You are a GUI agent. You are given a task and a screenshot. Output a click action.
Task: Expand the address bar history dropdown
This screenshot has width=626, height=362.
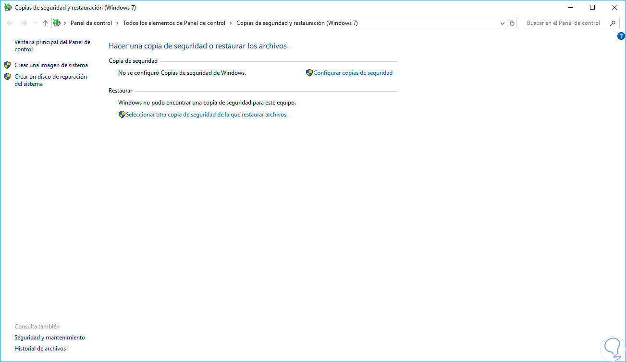503,23
